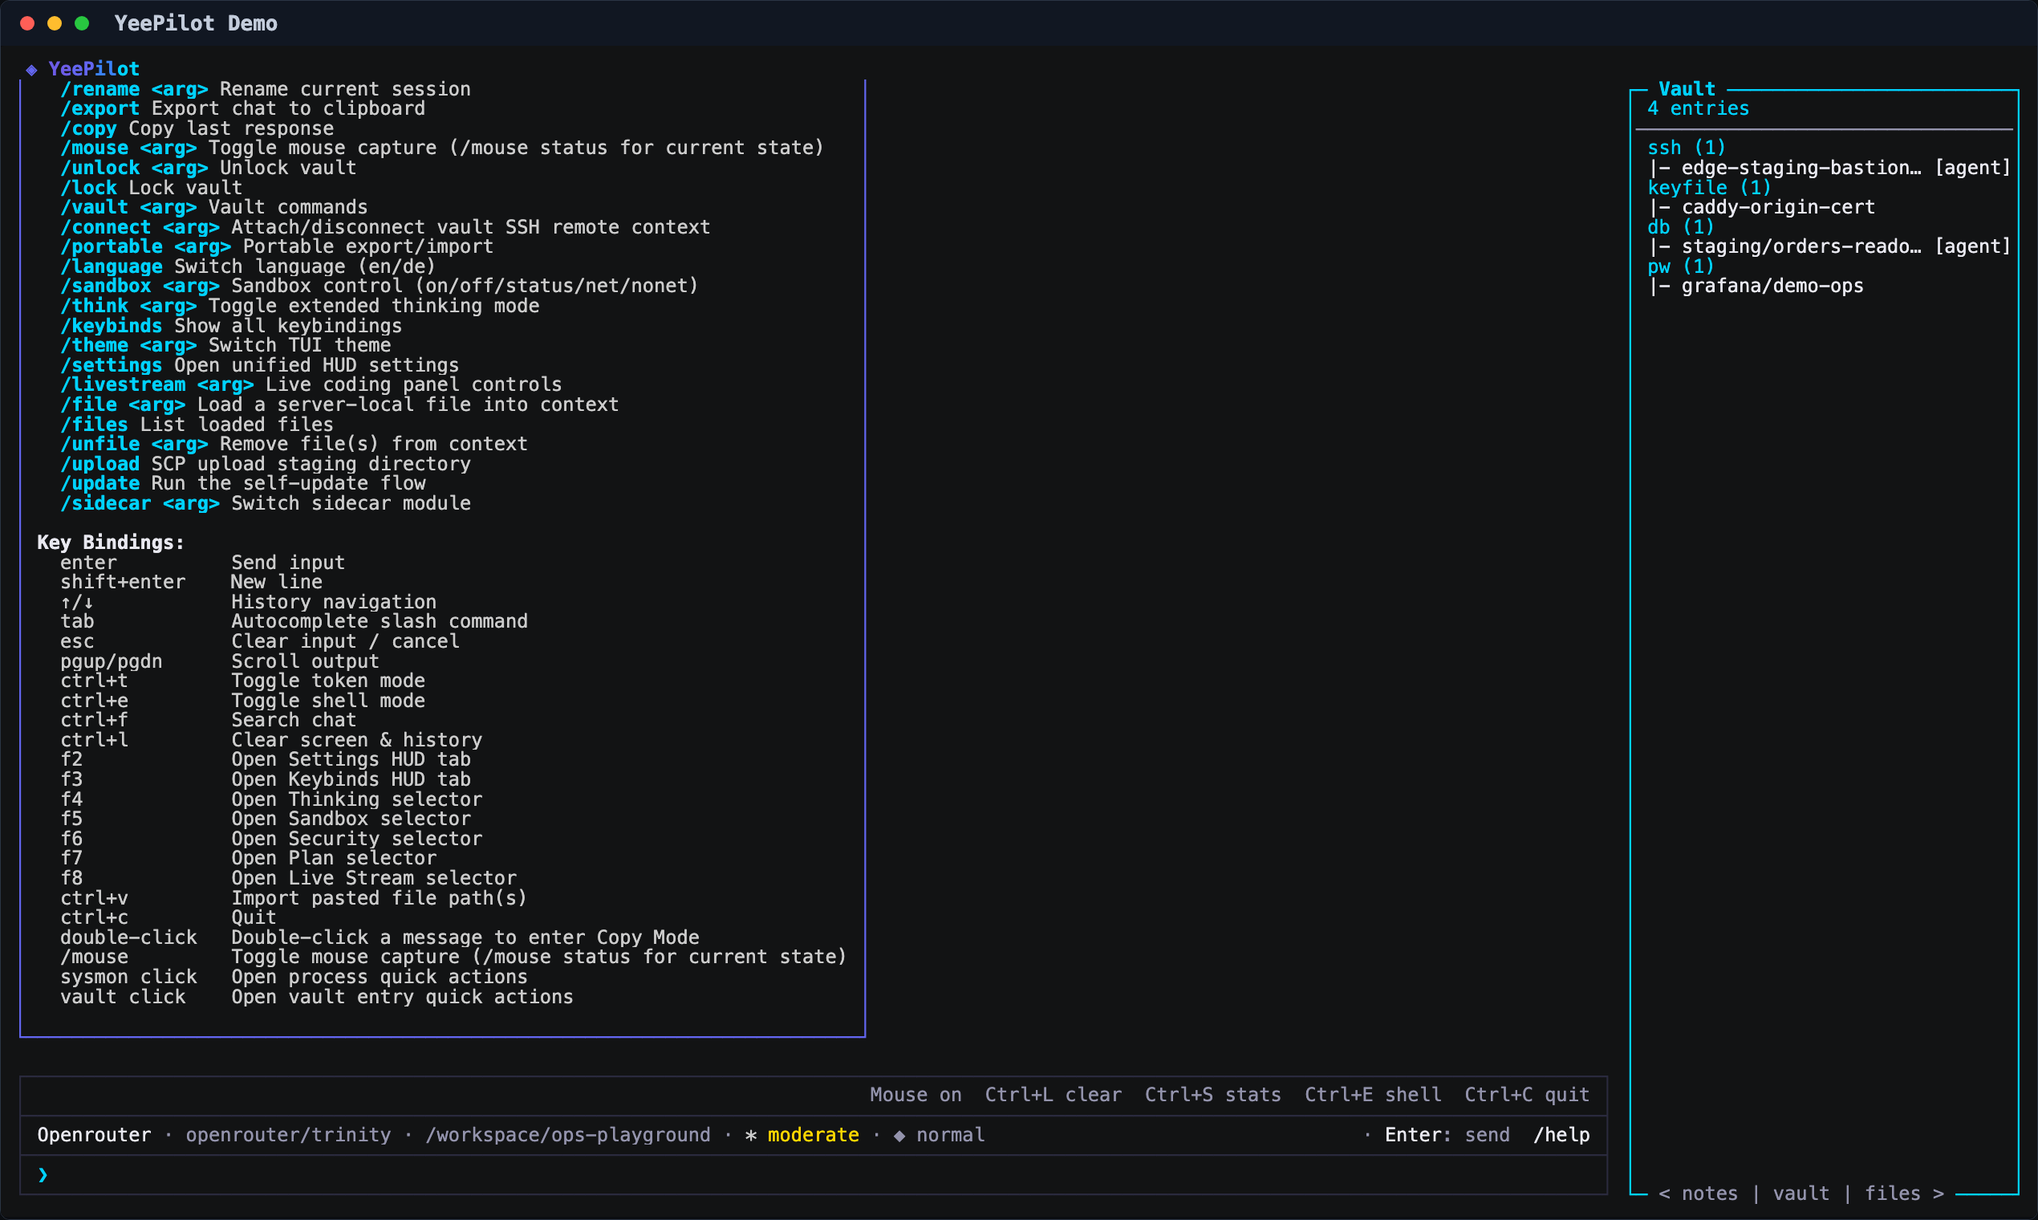Select the openrouter/trinity model label
Screen dimensions: 2038x1220
288,1136
